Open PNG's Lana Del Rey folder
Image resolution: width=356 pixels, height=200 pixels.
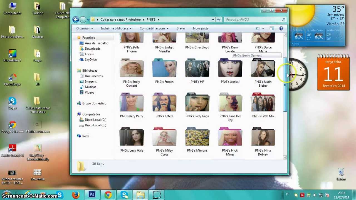(230, 107)
